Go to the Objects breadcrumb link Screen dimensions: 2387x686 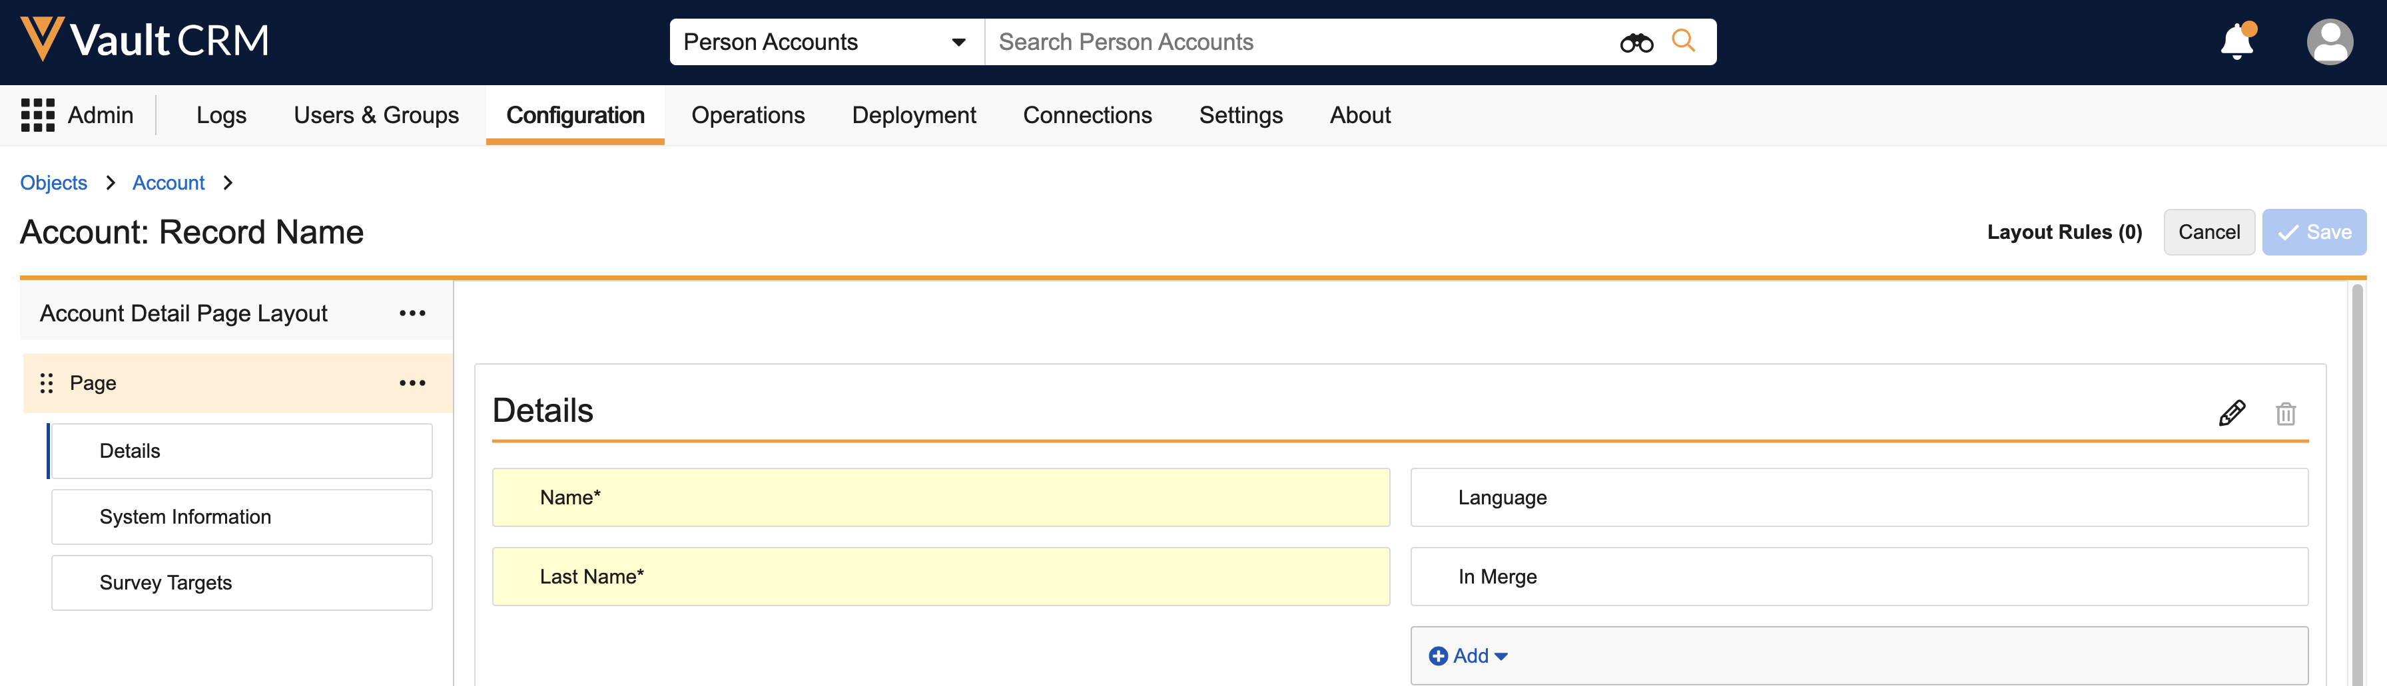(x=54, y=183)
